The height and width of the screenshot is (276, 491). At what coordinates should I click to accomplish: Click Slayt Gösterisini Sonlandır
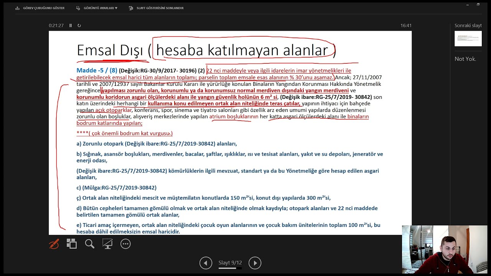(x=156, y=8)
